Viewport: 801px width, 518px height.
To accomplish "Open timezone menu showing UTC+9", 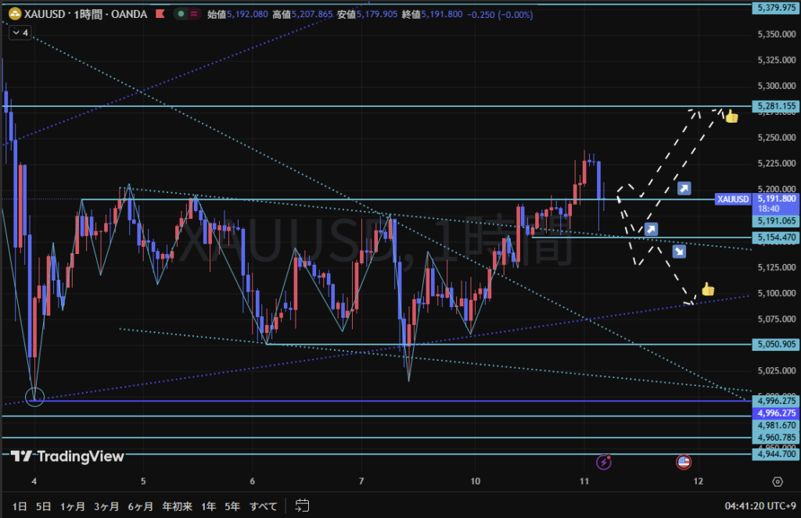I will click(757, 506).
